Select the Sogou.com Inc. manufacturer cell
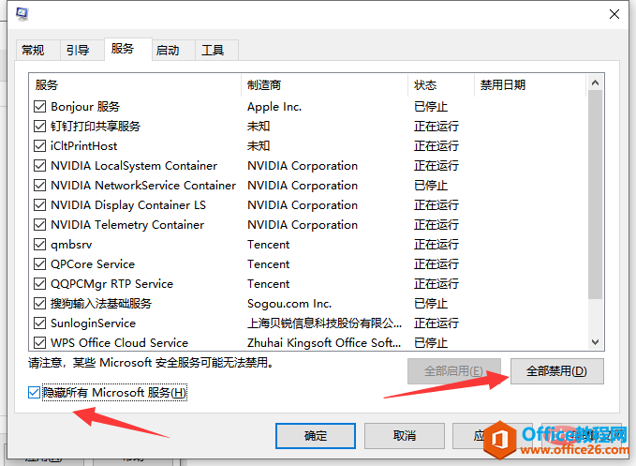 (289, 304)
